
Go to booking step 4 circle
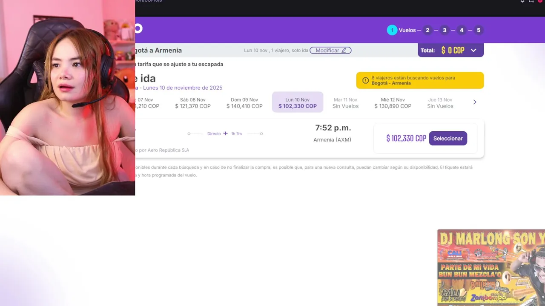coord(462,30)
